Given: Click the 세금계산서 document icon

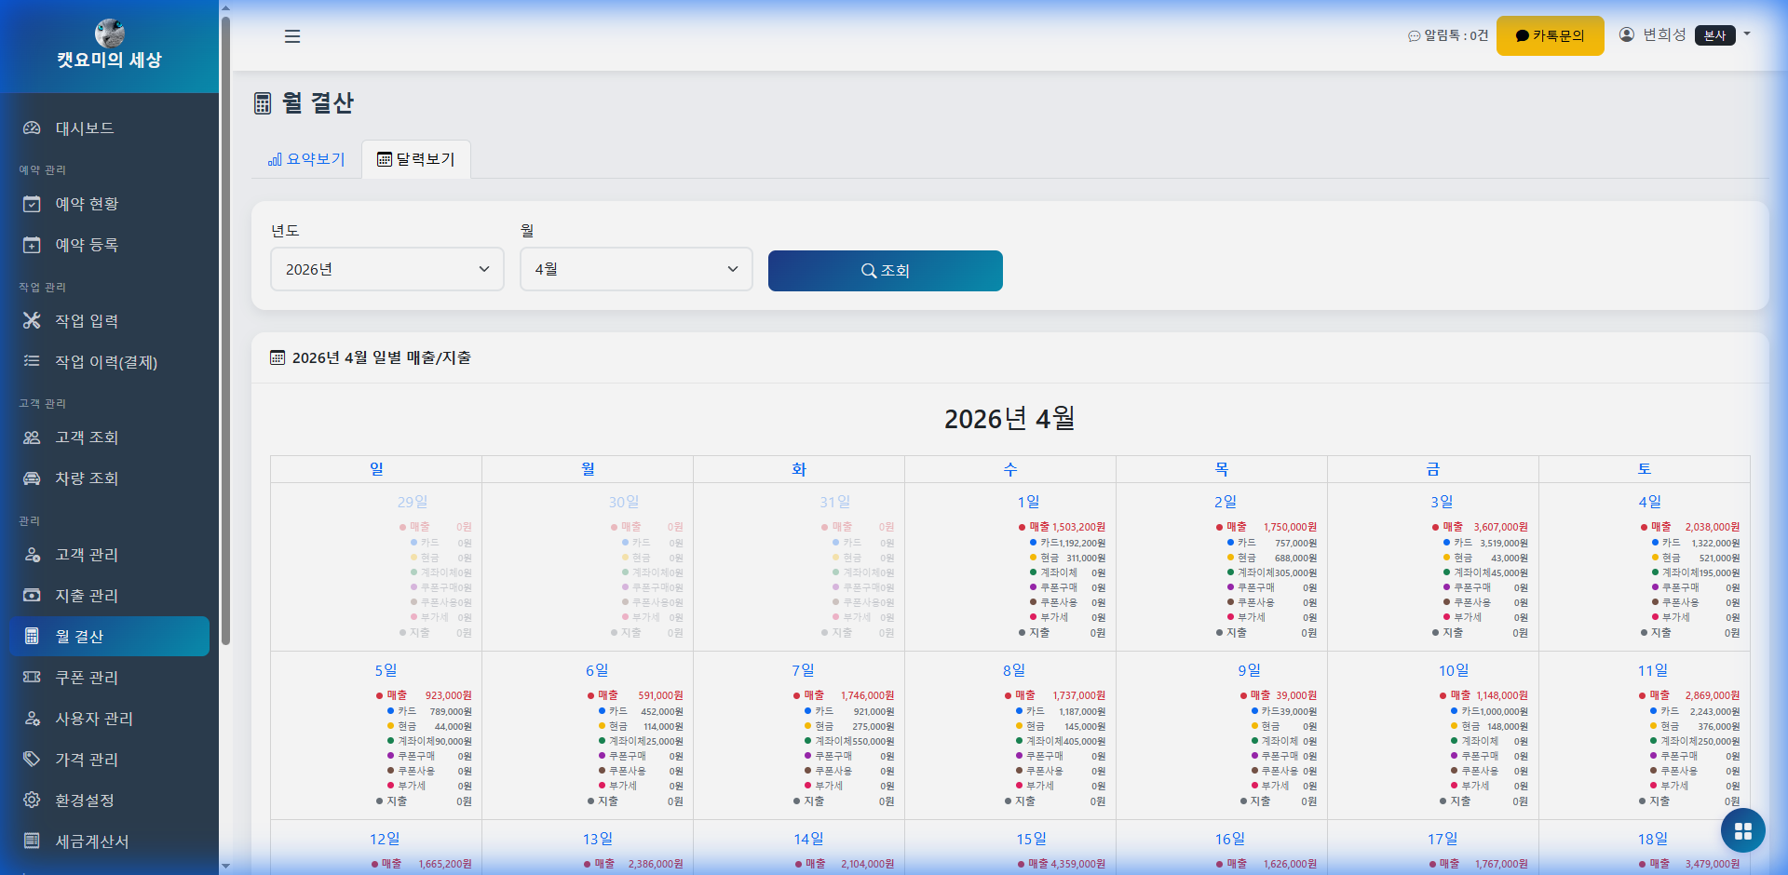Looking at the screenshot, I should (x=32, y=841).
